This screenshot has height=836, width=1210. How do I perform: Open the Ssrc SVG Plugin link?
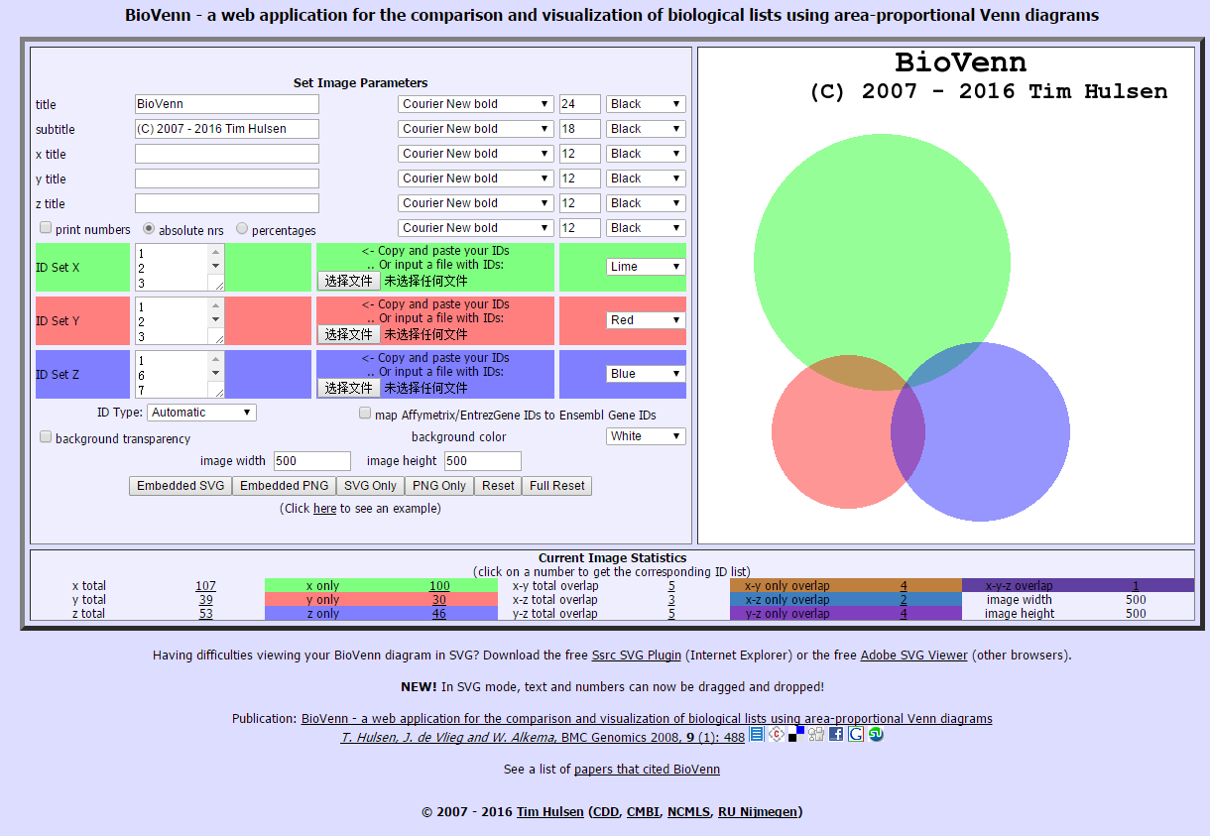(x=637, y=656)
